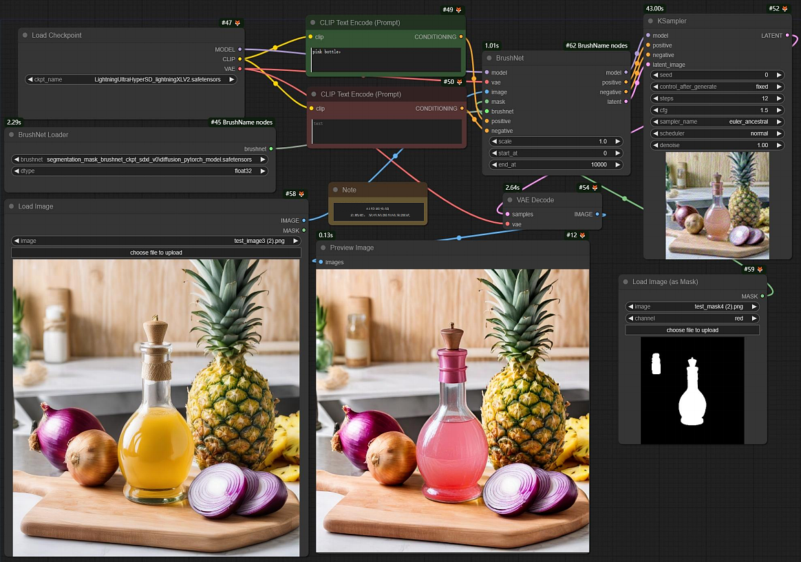
Task: Click the Load Image preview with yellow bottle
Action: click(x=156, y=408)
